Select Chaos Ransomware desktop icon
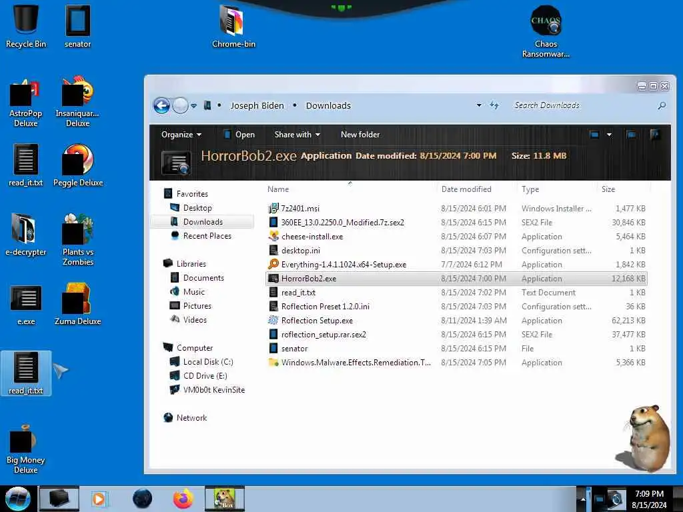Screen dimensions: 683x512 click(546, 31)
